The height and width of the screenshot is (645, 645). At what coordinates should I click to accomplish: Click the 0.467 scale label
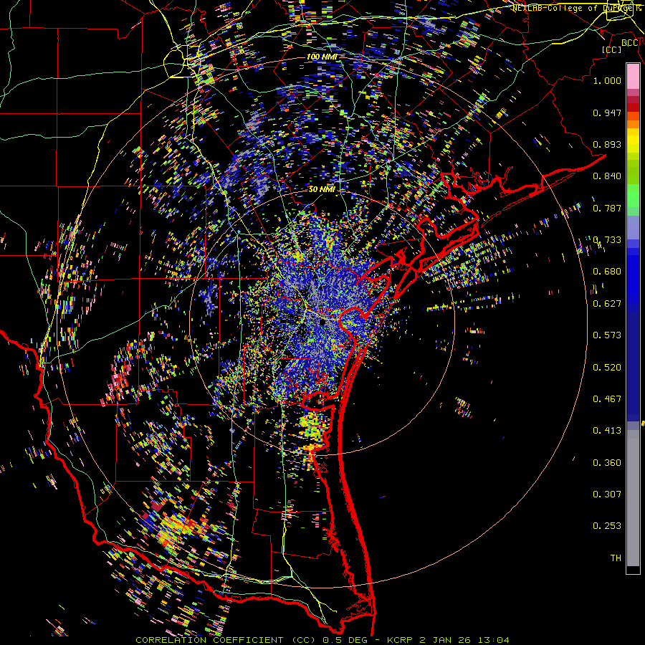click(x=607, y=399)
